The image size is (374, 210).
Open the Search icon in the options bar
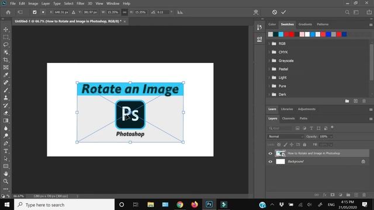[347, 12]
